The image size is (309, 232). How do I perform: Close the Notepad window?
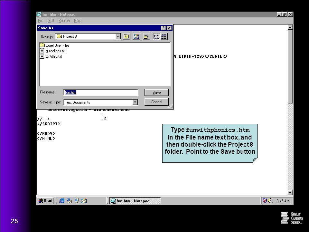290,15
